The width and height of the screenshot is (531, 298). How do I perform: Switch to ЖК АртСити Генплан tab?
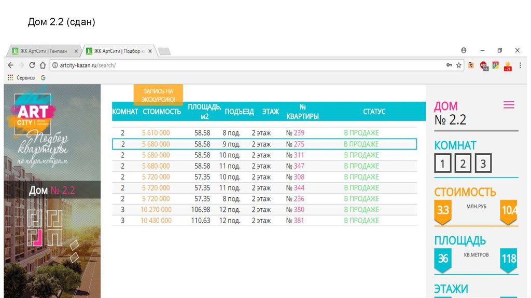tap(44, 51)
